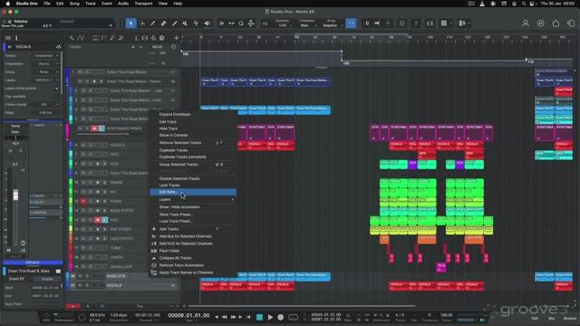Click the Add Tracks plus icon in context menu
580x326 pixels.
click(154, 229)
